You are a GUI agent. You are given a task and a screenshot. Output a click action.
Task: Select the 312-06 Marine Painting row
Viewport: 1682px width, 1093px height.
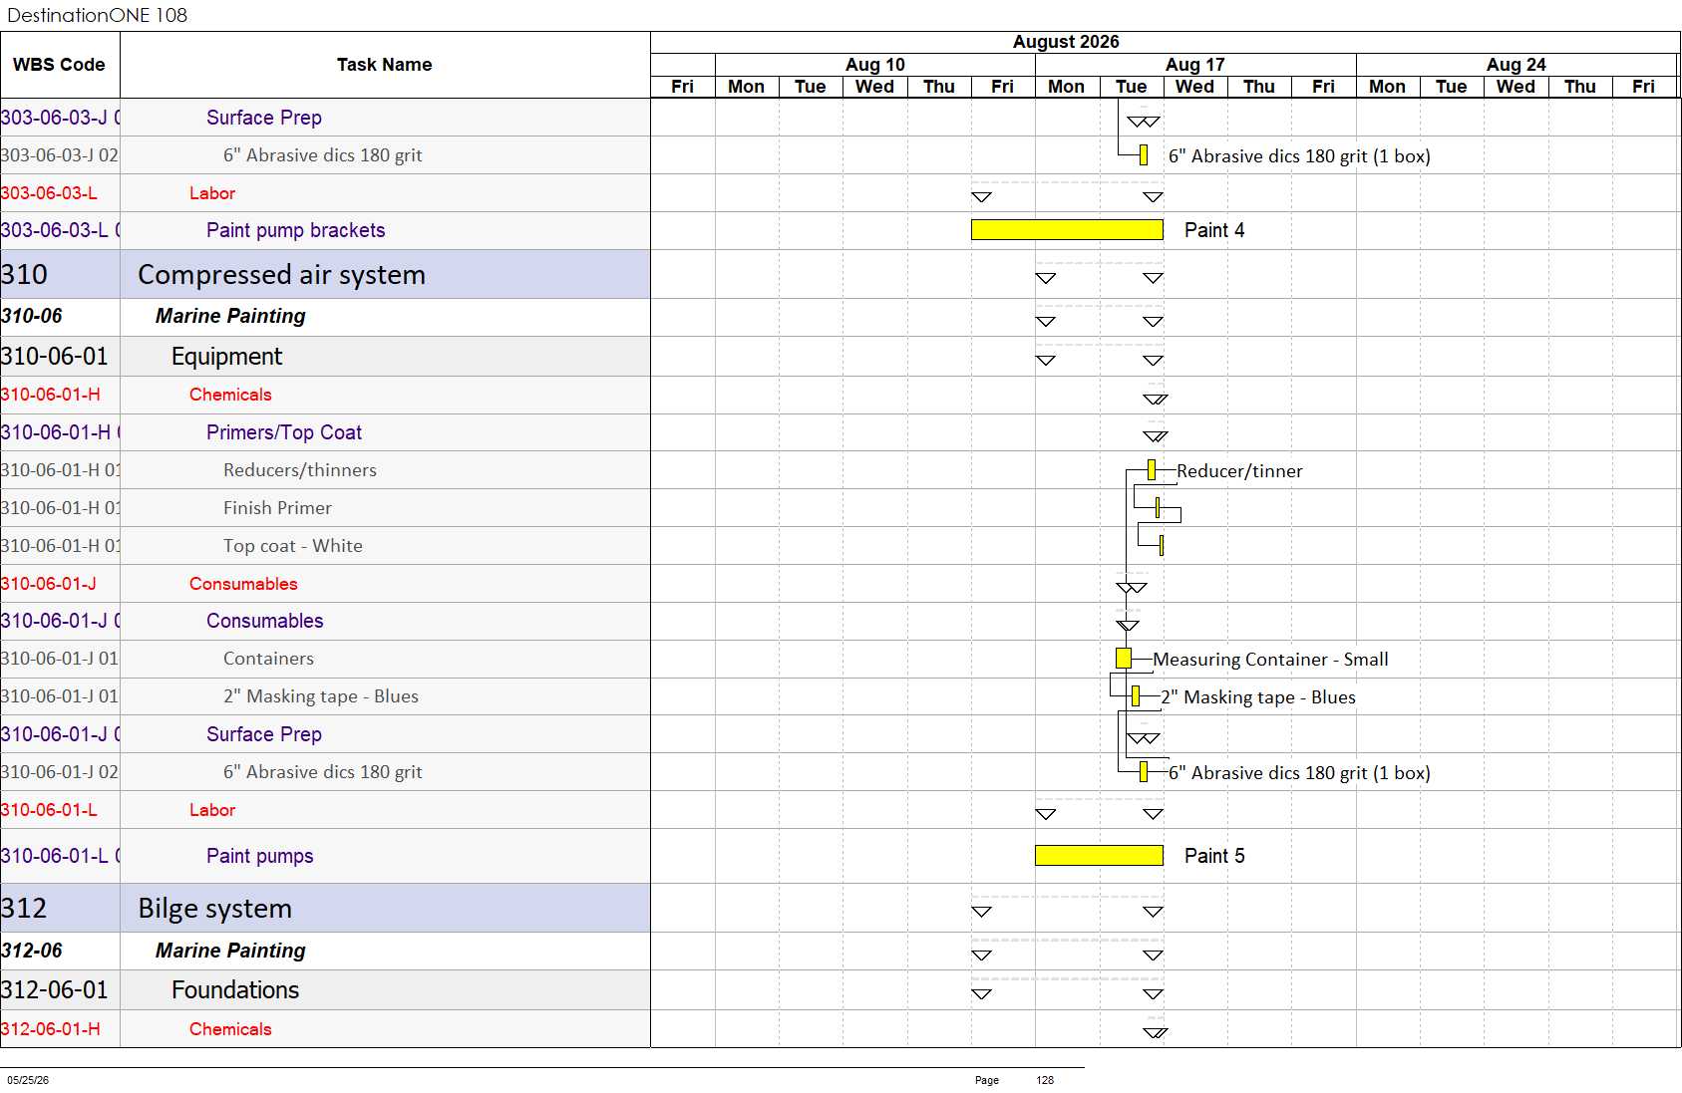pos(325,951)
